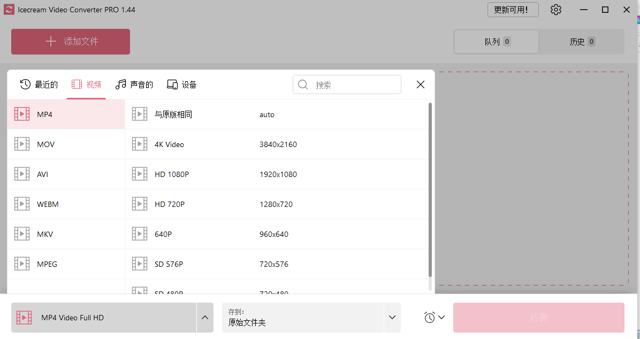This screenshot has height=339, width=640.
Task: Click the 4K Video preset icon
Action: click(x=140, y=144)
